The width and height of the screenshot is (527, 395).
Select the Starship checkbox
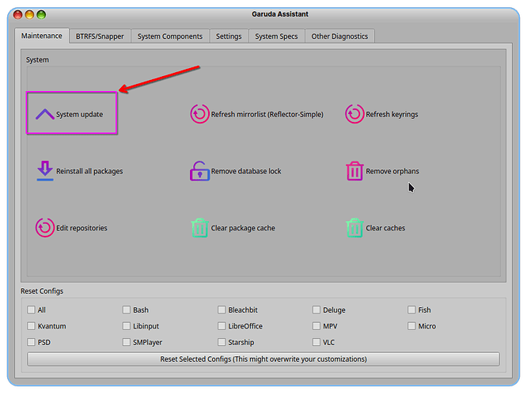tap(222, 342)
